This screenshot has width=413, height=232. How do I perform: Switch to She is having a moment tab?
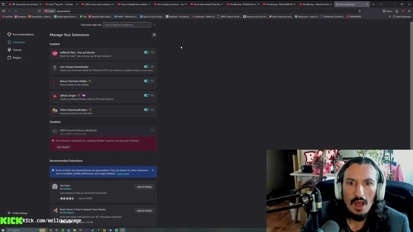coord(169,4)
